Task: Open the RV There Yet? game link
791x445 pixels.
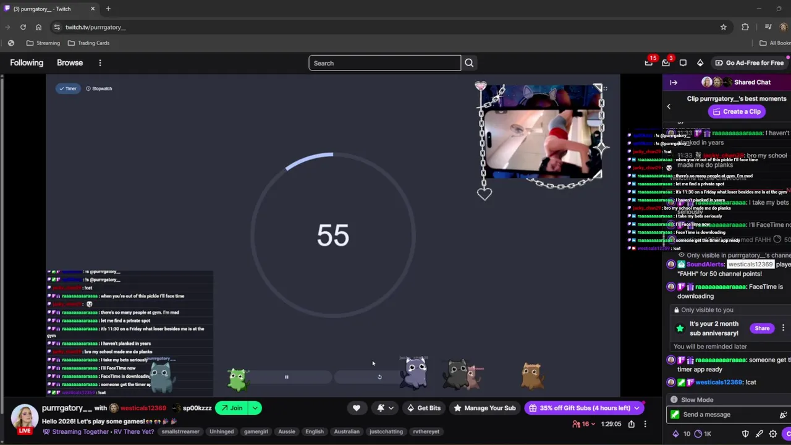Action: tap(134, 431)
